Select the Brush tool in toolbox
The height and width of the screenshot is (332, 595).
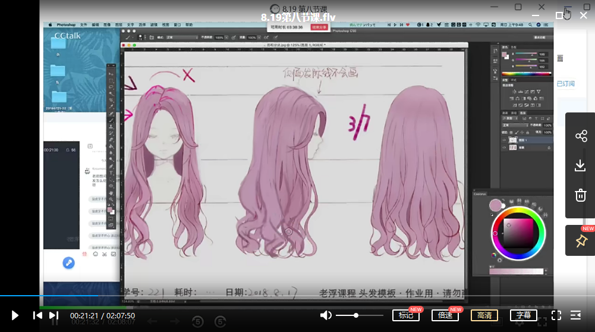(111, 120)
